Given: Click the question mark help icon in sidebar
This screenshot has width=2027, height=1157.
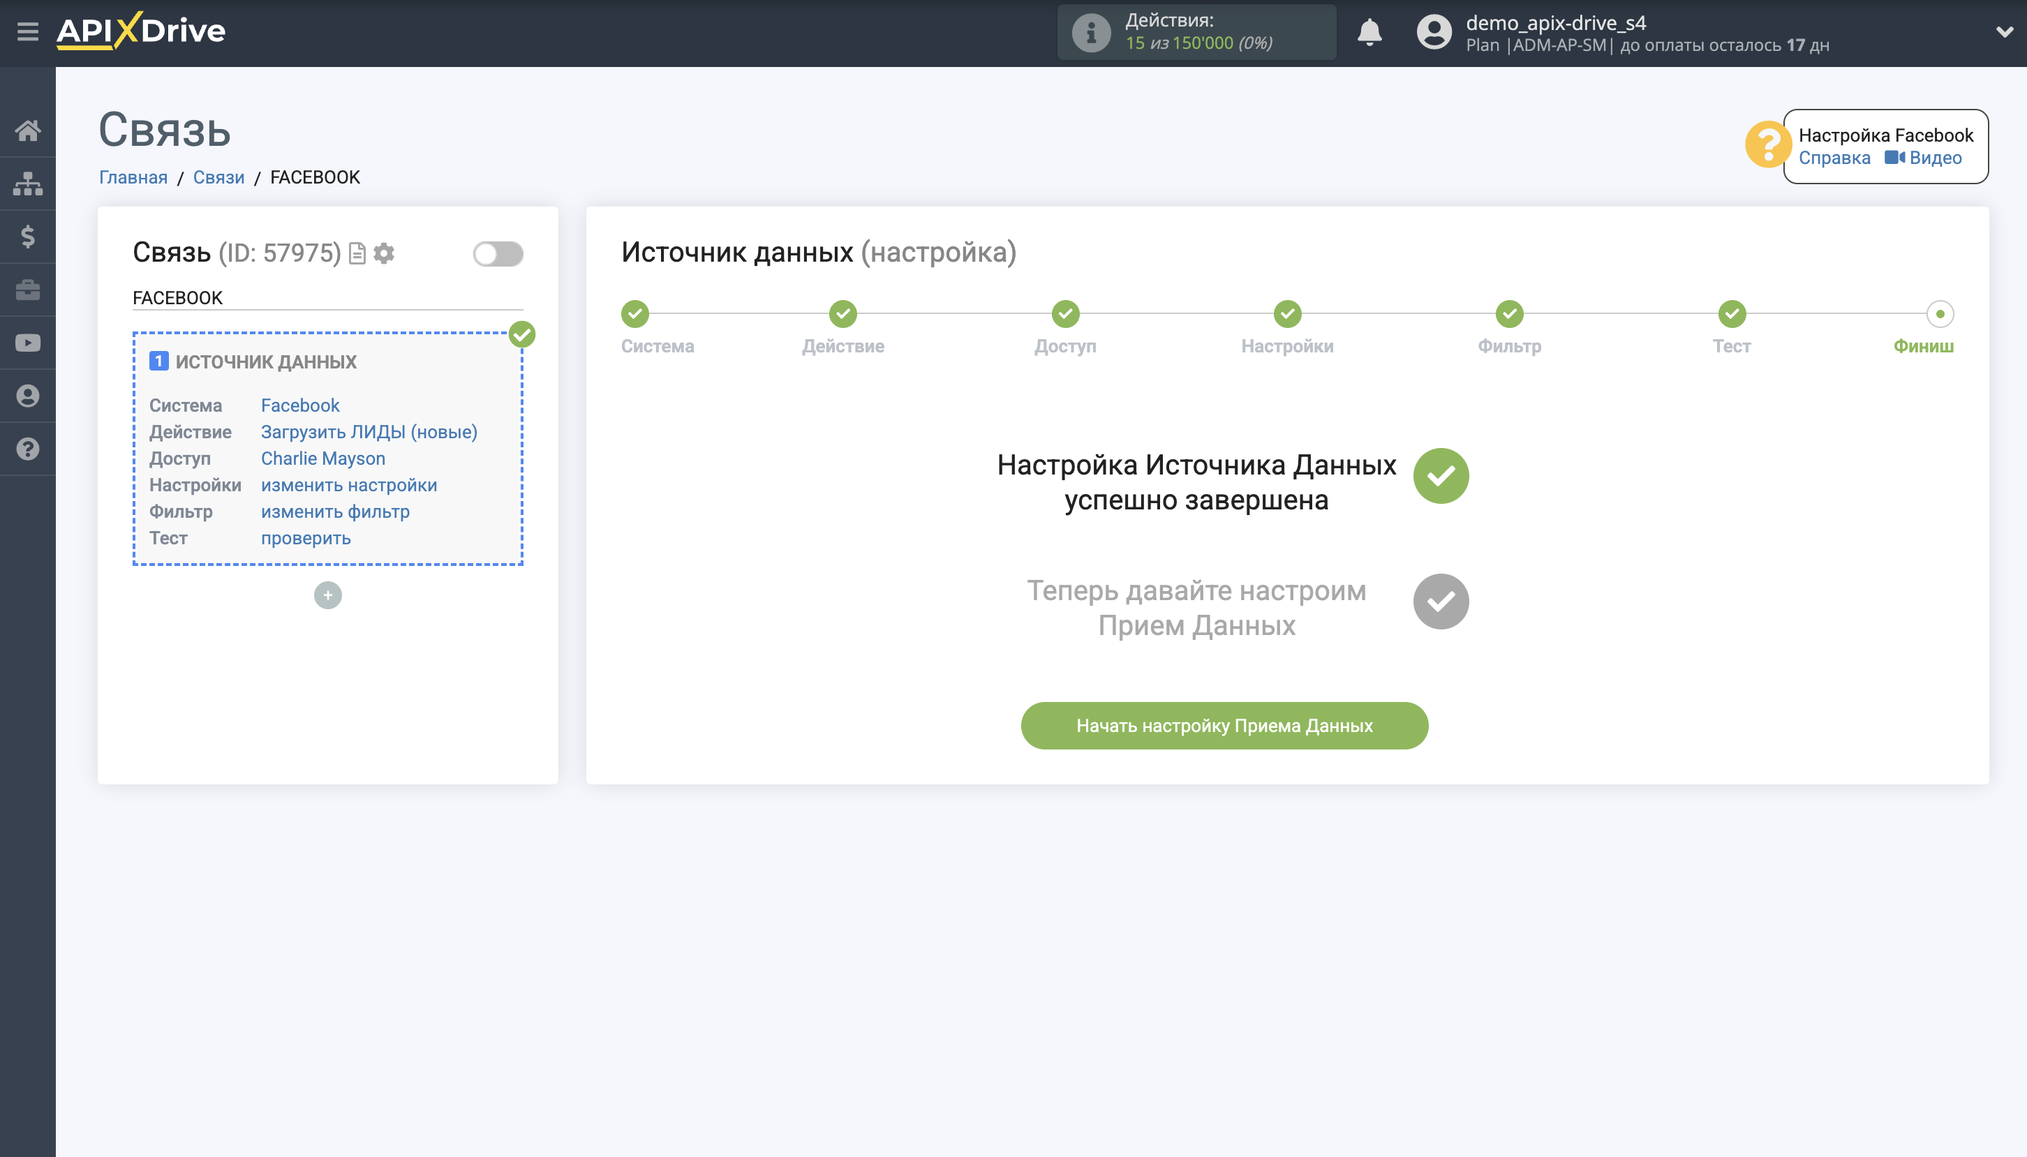Looking at the screenshot, I should click(29, 448).
